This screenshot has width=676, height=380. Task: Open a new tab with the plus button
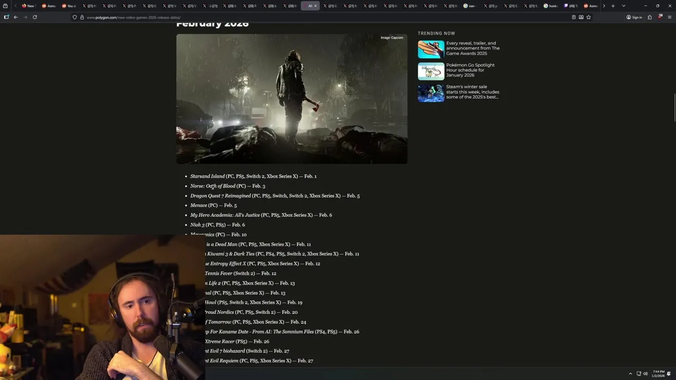click(x=613, y=6)
